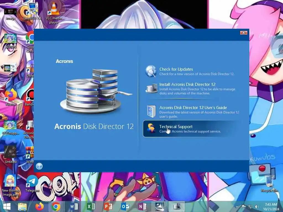Image resolution: width=283 pixels, height=212 pixels.
Task: Open File Explorer from the taskbar
Action: click(x=22, y=206)
